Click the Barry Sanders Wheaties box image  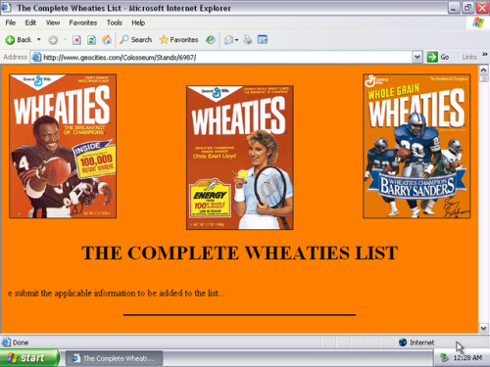(416, 146)
